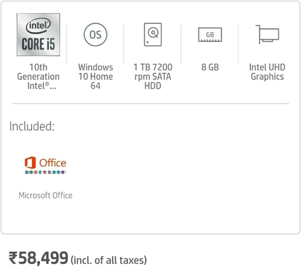Viewport: 301px width, 280px height.
Task: Click the hard drive storage icon
Action: [x=153, y=34]
